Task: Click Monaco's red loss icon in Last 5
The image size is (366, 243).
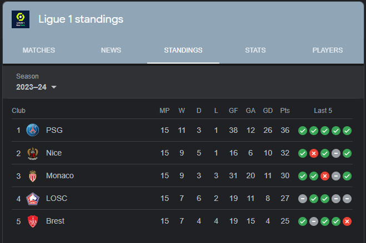Action: 325,176
